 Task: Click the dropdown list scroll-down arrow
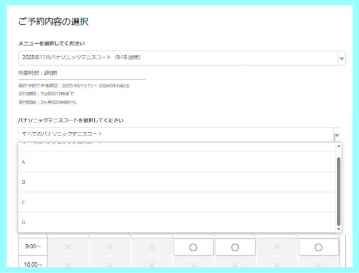(338, 229)
